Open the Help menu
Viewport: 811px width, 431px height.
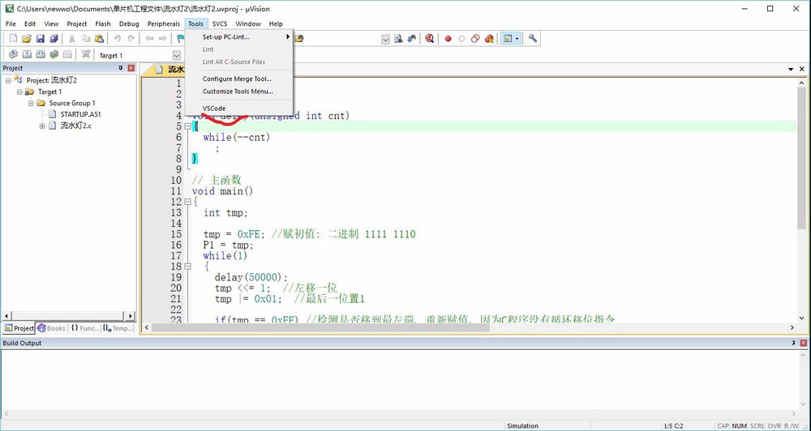tap(276, 23)
